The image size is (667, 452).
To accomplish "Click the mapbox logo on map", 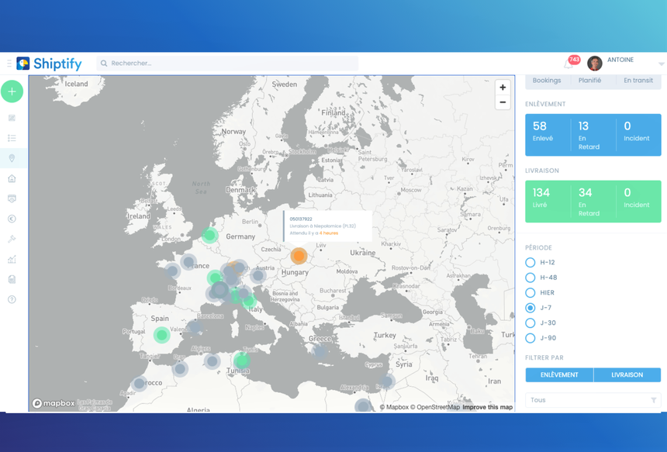I will tap(54, 403).
